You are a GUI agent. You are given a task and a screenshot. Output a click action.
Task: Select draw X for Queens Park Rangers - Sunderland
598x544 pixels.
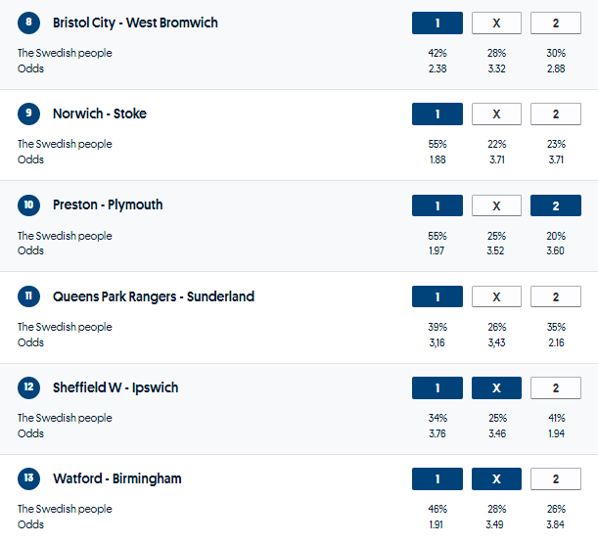click(496, 296)
